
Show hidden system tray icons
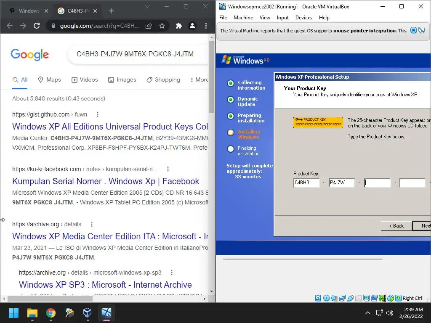point(368,313)
